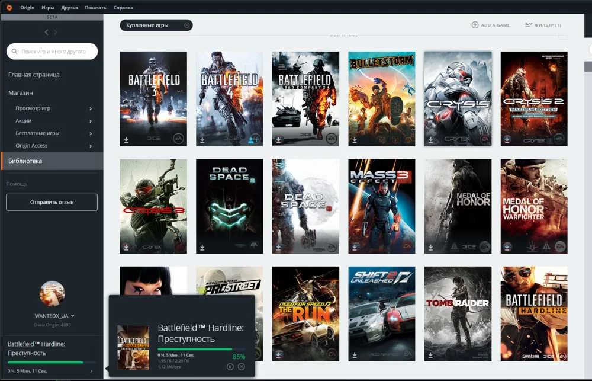592x381 pixels.
Task: Click the ADD A GAME button label
Action: click(496, 25)
